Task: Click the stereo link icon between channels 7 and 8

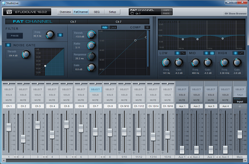Action: click(103, 157)
